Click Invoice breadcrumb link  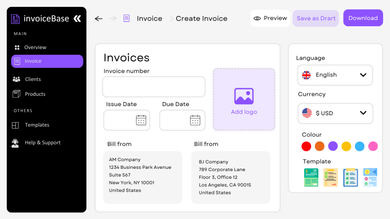pos(149,19)
